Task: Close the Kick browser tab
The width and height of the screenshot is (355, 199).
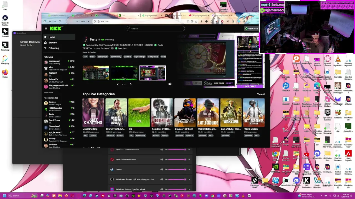Action: [138, 15]
